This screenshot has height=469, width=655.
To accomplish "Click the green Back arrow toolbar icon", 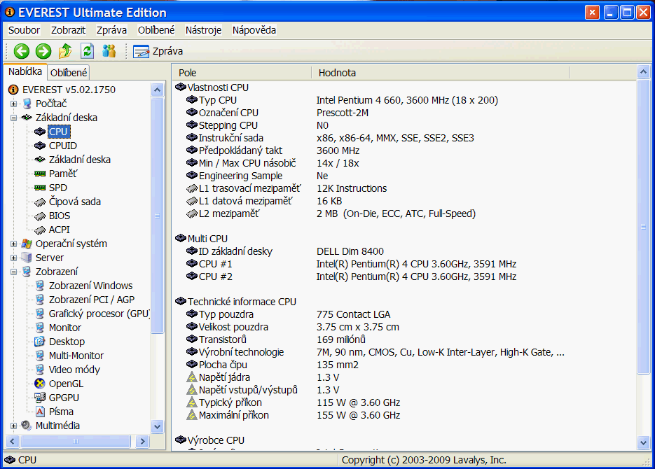I will 21,51.
